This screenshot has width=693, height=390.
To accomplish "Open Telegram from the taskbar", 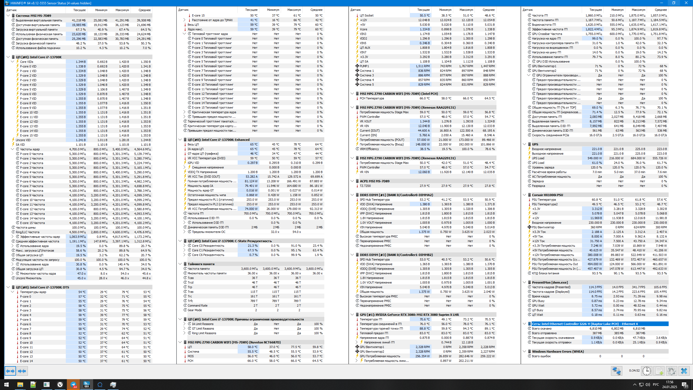I will [x=73, y=385].
